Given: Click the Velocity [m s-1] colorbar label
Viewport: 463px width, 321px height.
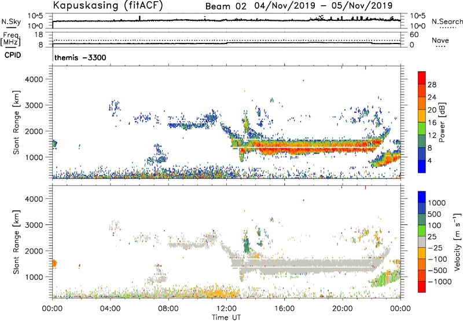Looking at the screenshot, I should tap(457, 241).
